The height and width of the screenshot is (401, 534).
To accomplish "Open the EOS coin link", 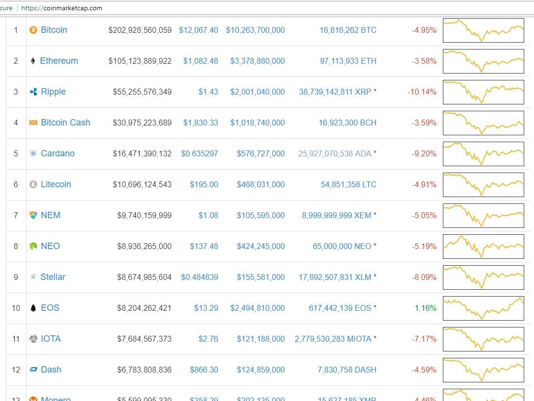I will coord(50,308).
